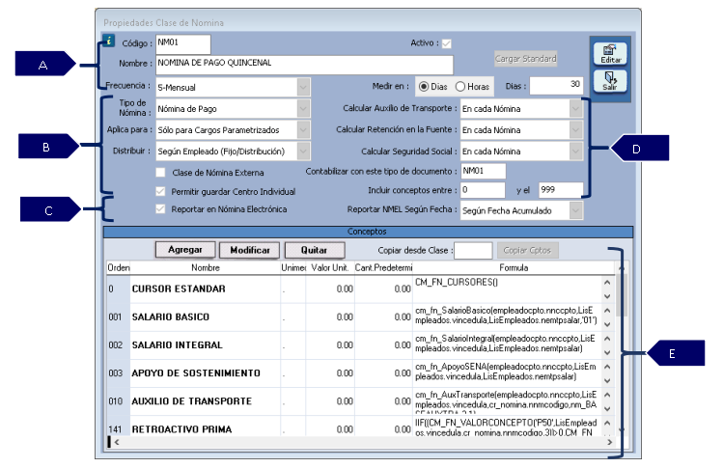Toggle the Activo checkbox

(446, 43)
